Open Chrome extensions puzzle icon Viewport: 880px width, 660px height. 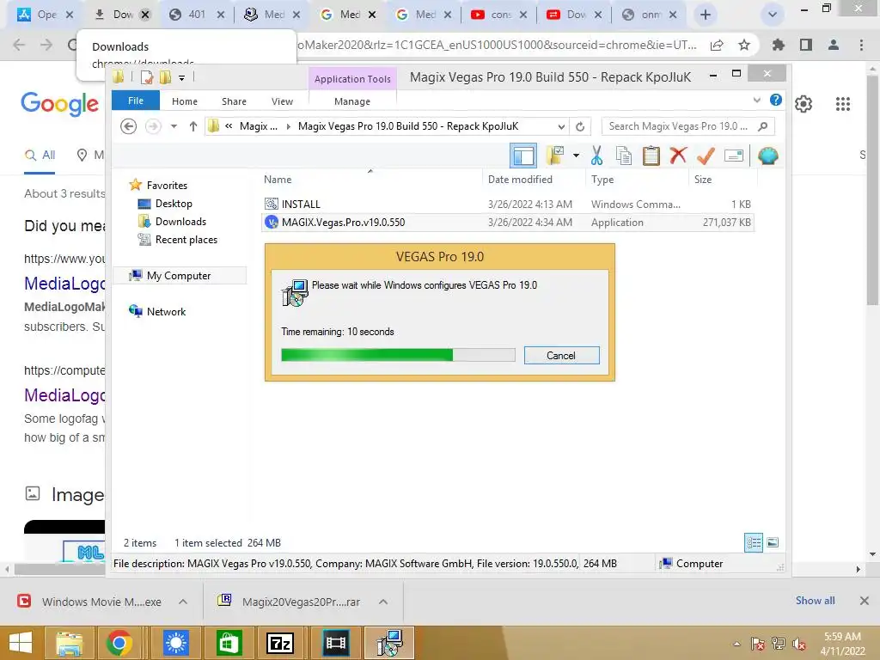click(779, 45)
